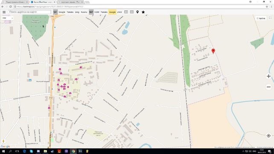This screenshot has height=154, width=274.
Task: Click the map marker pin tool
Action: (x=137, y=12)
